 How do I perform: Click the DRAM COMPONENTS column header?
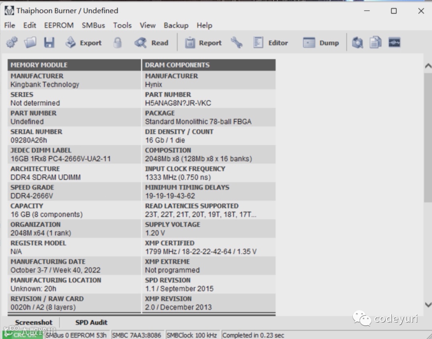coord(209,65)
